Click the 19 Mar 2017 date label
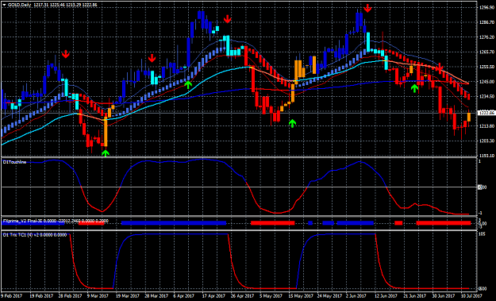 coord(127,296)
